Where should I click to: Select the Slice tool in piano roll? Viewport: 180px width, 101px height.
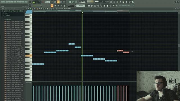pos(47,9)
